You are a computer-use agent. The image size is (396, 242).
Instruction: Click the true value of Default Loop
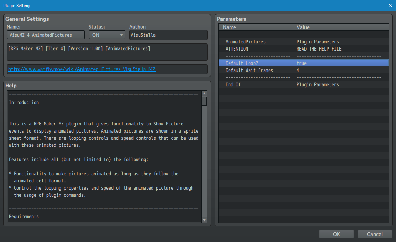pos(302,63)
